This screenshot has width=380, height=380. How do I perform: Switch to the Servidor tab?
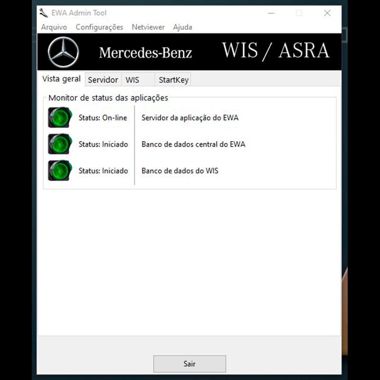pos(103,79)
